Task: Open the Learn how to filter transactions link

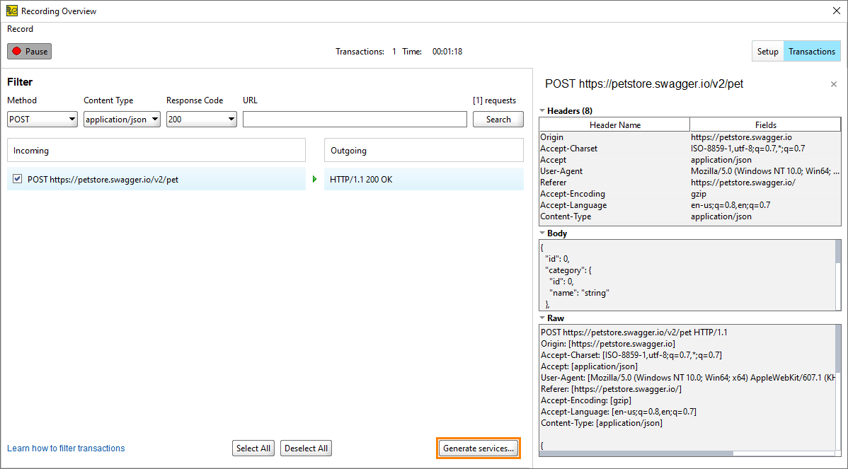Action: pyautogui.click(x=65, y=448)
